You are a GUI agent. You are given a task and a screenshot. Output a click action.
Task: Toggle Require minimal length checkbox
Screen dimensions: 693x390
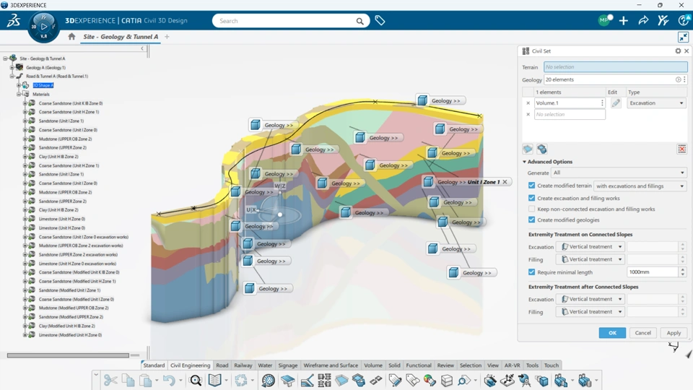pos(532,272)
